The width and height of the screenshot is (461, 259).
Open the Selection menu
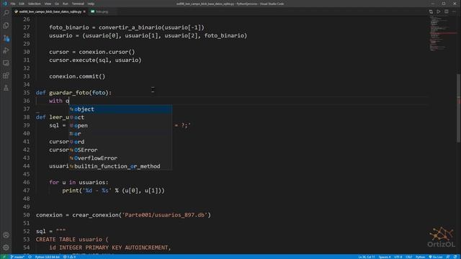(35, 4)
